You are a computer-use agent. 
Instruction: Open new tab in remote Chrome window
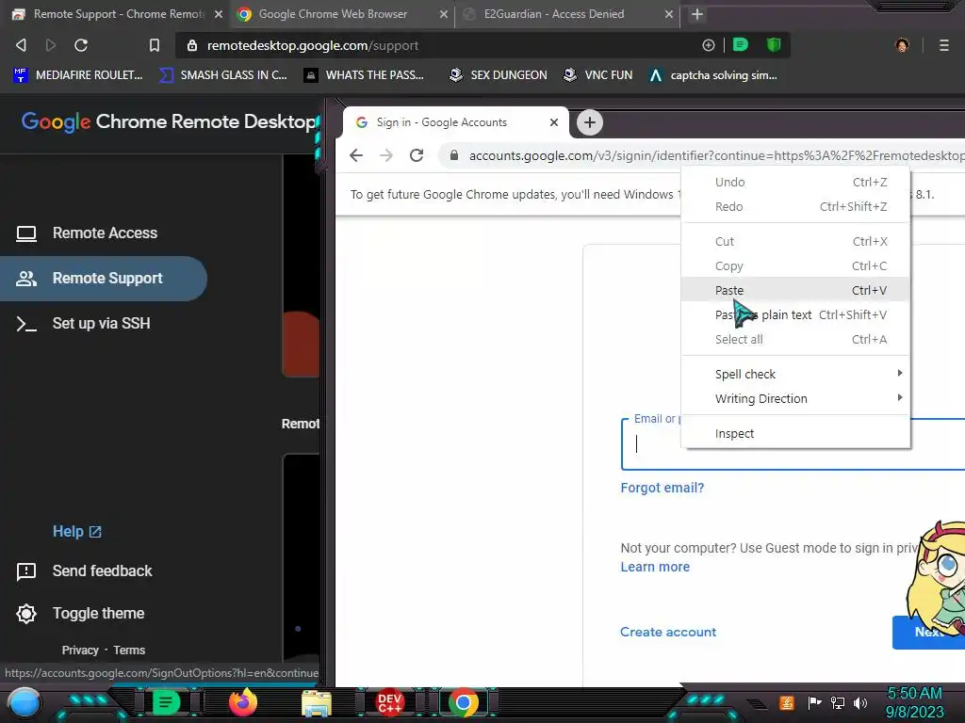(x=590, y=122)
